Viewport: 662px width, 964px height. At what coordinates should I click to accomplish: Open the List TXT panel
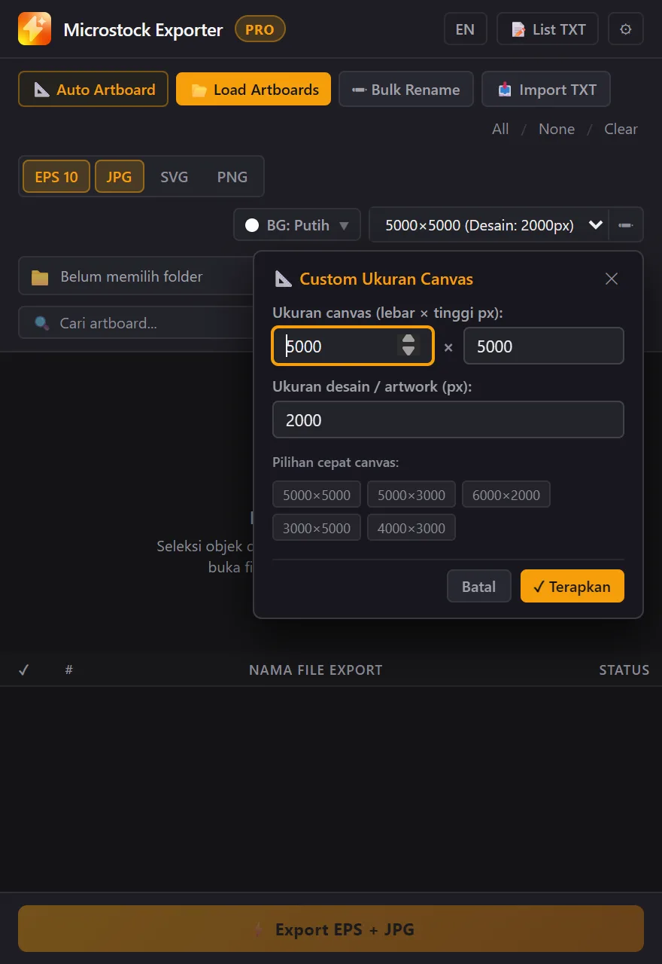tap(548, 29)
